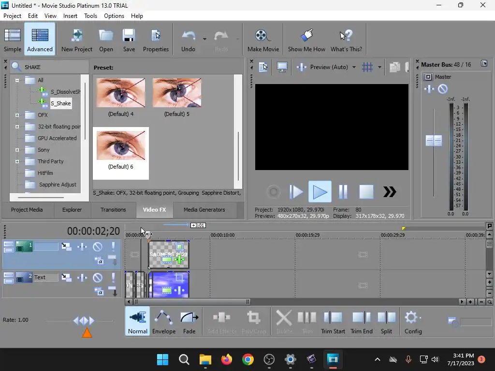Click Play From Start button
The width and height of the screenshot is (495, 371).
(x=296, y=191)
